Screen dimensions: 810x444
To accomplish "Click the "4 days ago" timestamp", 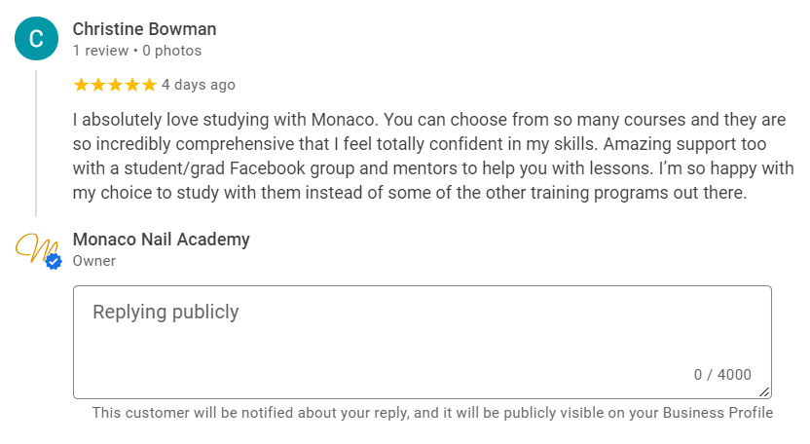I will pyautogui.click(x=199, y=85).
